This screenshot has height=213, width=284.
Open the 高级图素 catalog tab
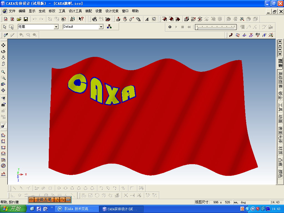point(280,80)
